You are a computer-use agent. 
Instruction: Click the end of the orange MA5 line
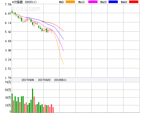tap(64, 64)
